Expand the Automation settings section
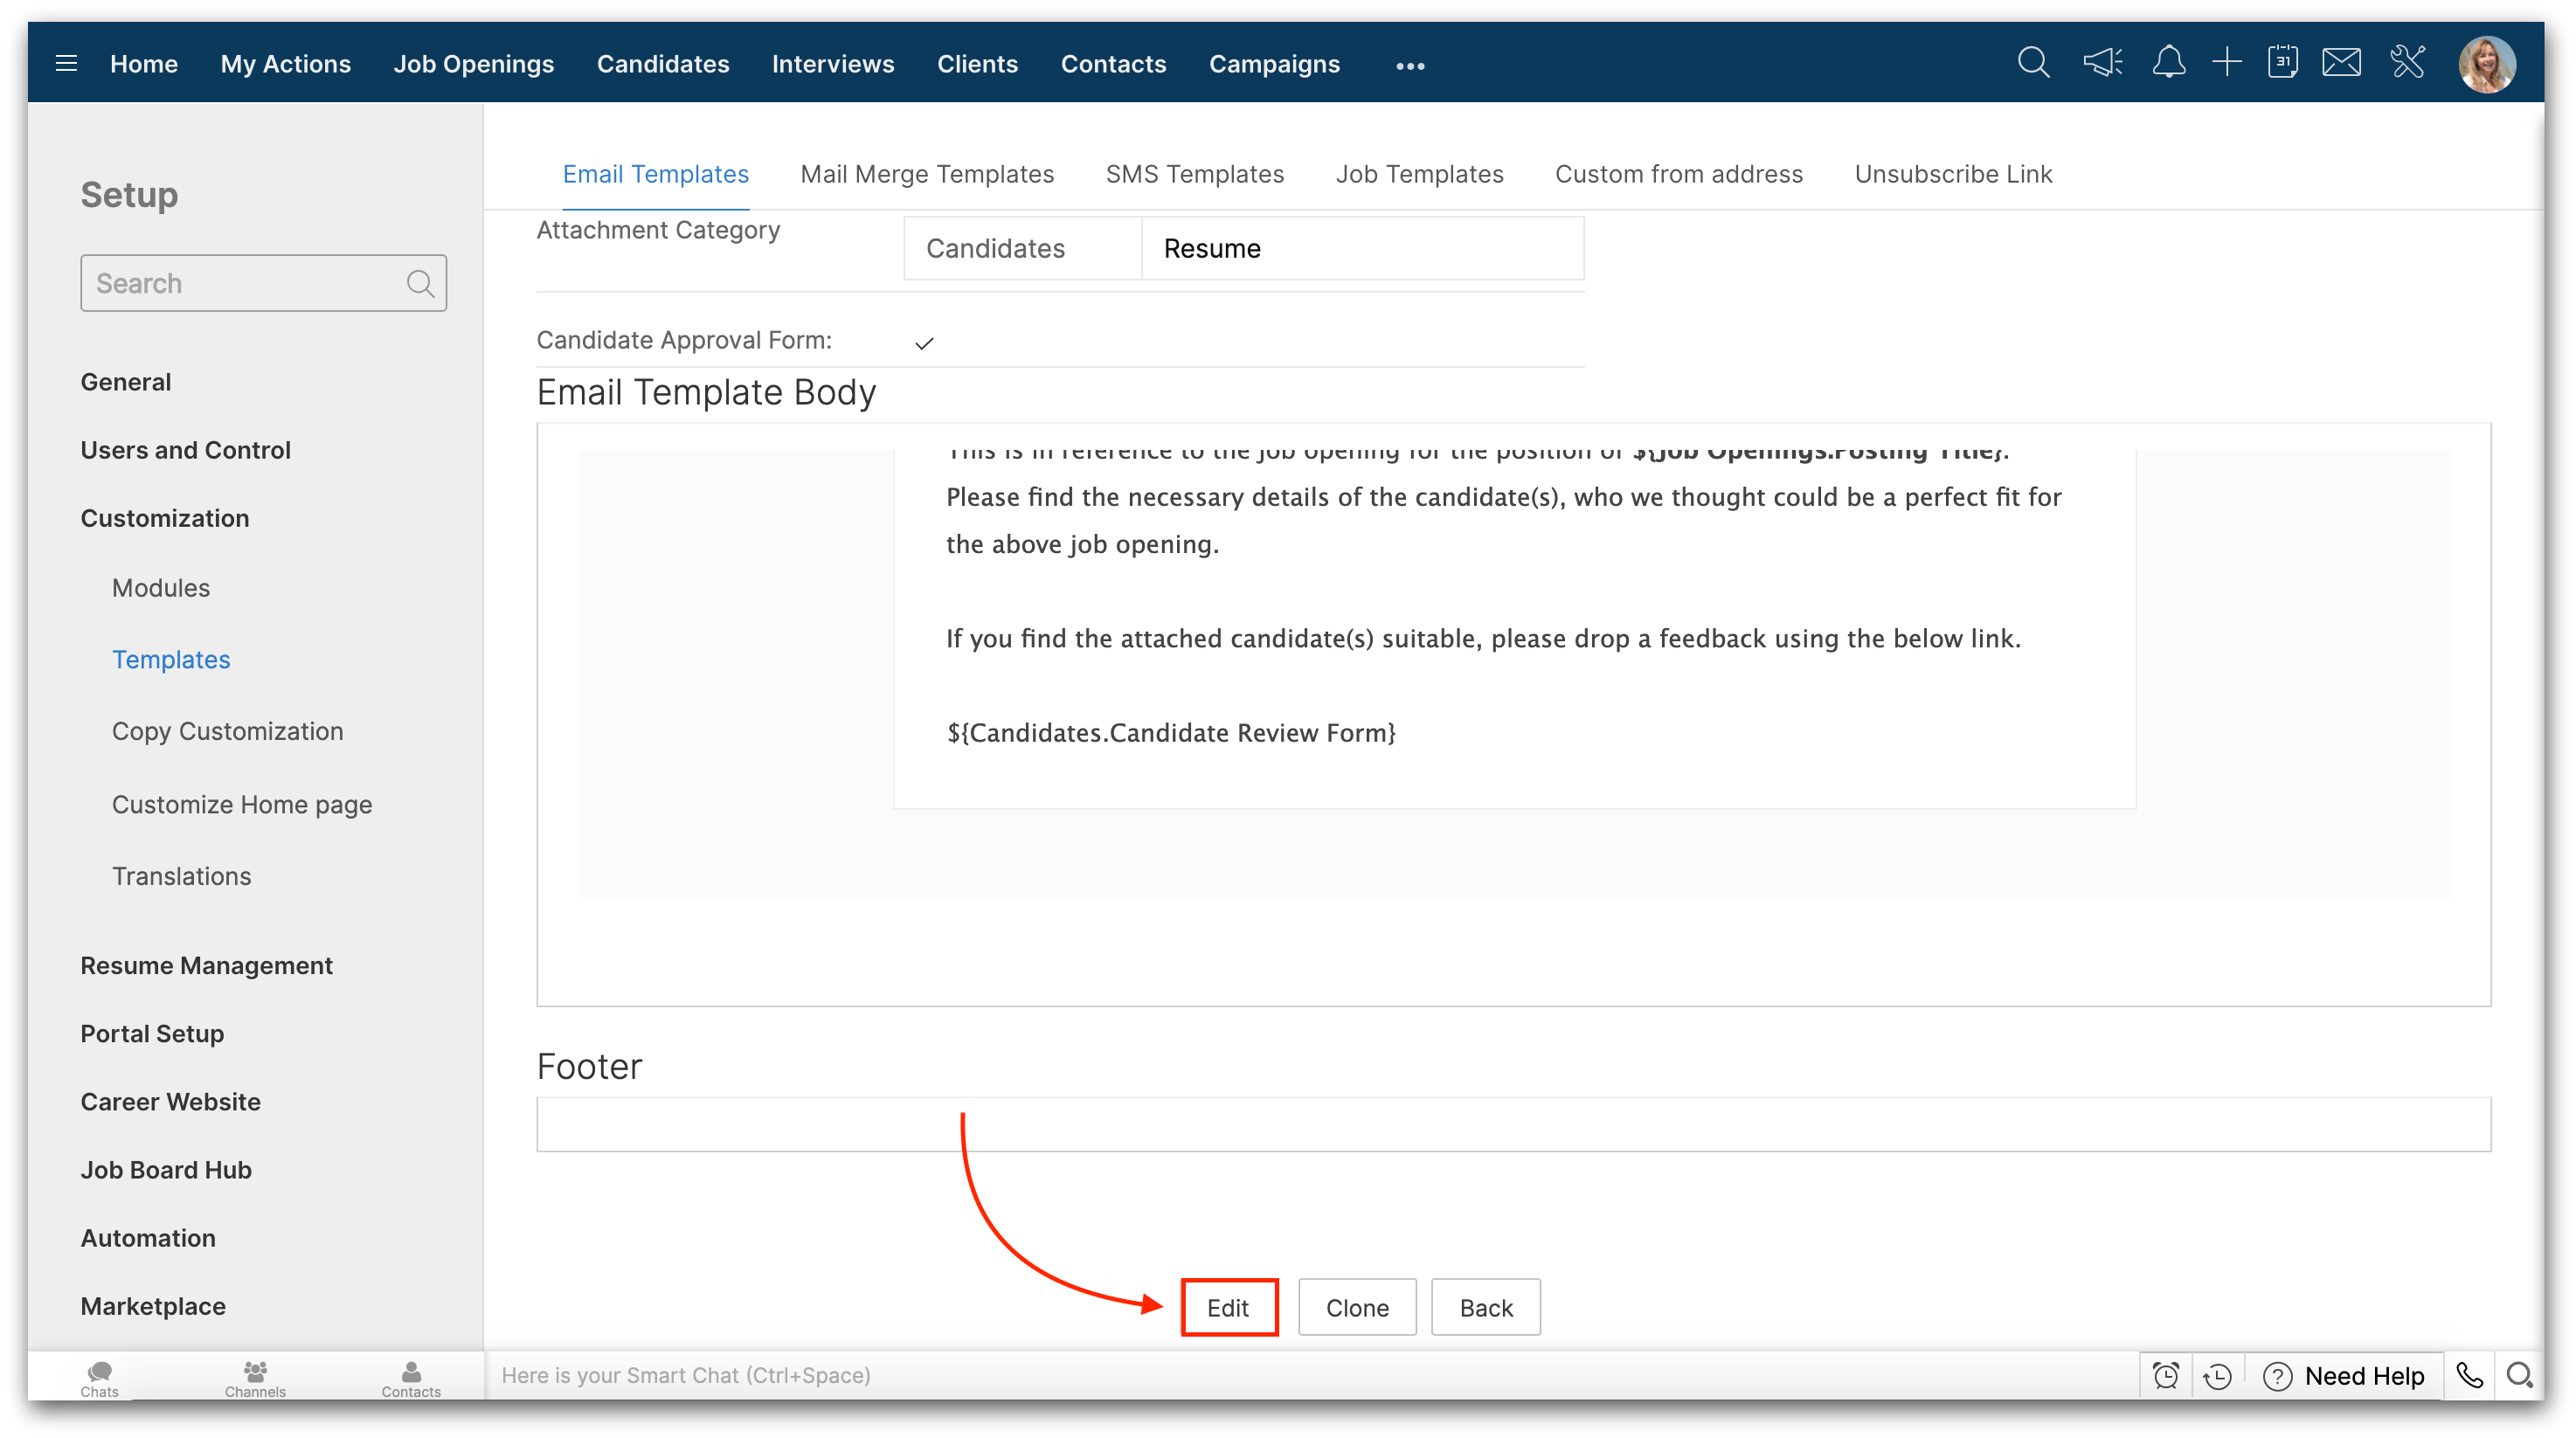 pos(148,1238)
